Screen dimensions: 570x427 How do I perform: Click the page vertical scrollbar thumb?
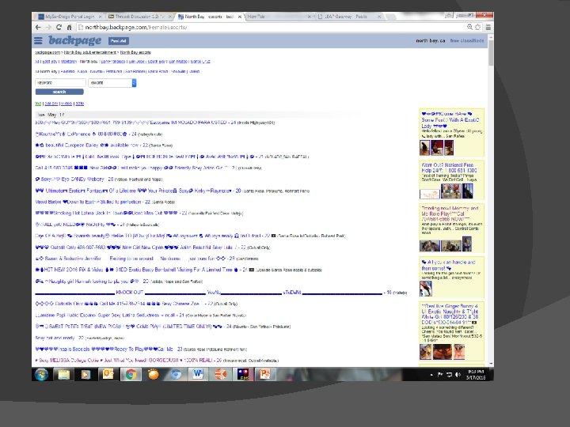coord(491,53)
